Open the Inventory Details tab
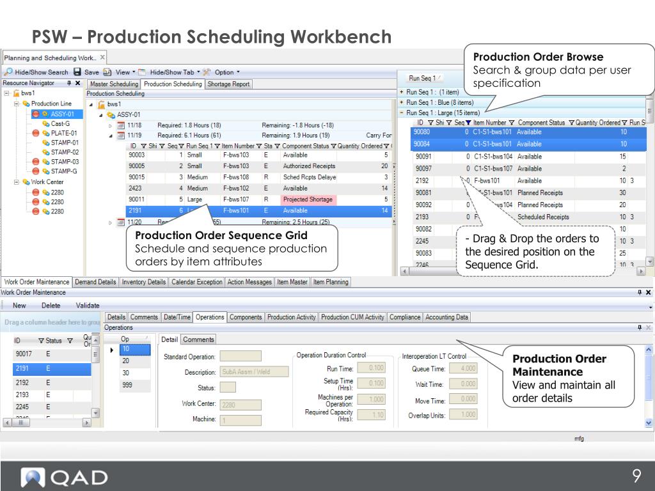Viewport: 655px width, 491px height. point(144,282)
